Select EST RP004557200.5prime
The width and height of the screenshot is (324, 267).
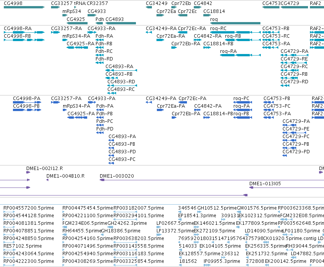coord(29,208)
